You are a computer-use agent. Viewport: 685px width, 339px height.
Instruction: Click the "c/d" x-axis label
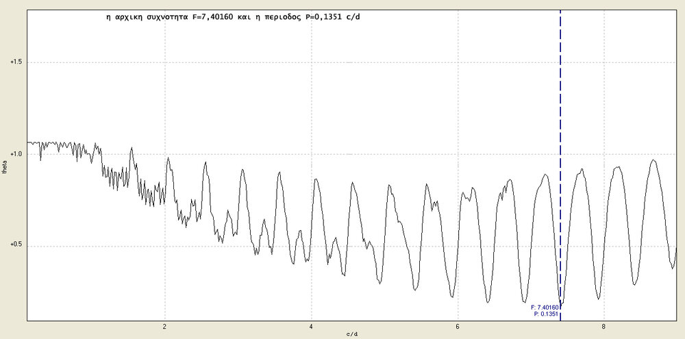click(351, 334)
